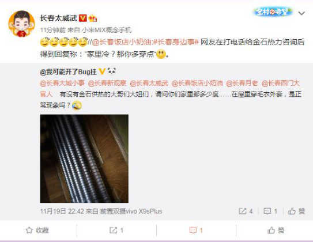Open the post options chevron menu
This screenshot has height=242, width=313.
click(x=301, y=13)
